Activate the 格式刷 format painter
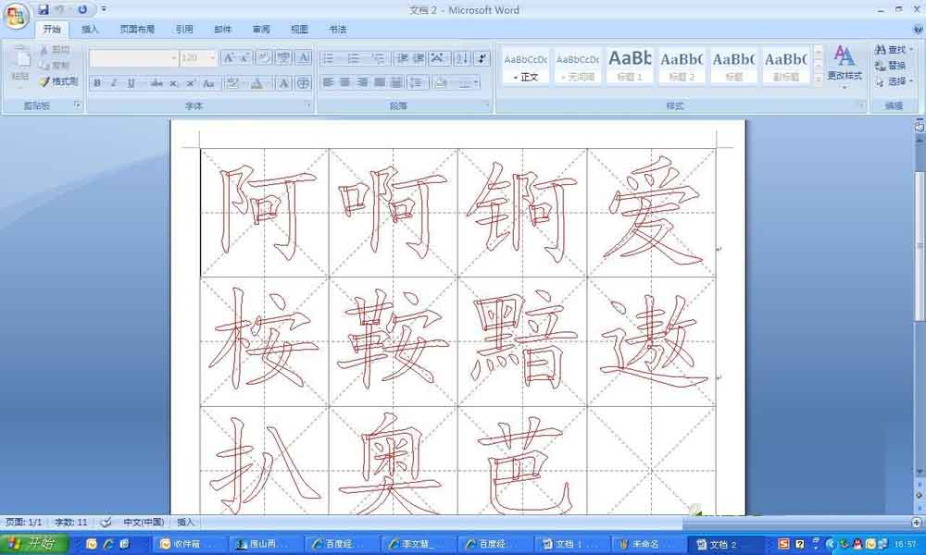926x555 pixels. (x=58, y=81)
